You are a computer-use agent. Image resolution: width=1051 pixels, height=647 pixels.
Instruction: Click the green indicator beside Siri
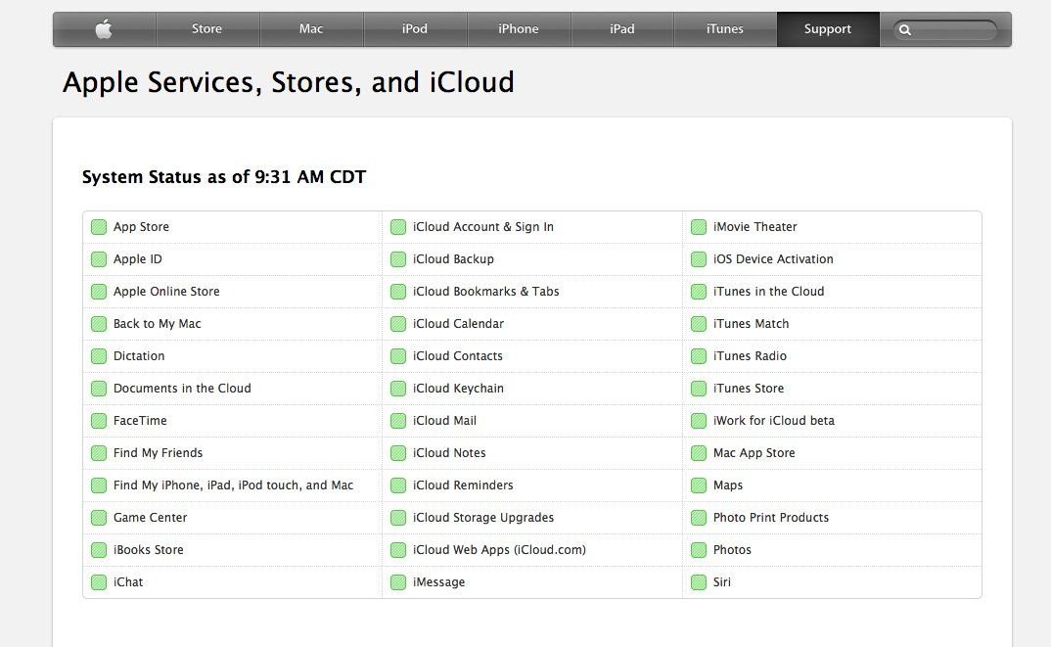point(699,581)
